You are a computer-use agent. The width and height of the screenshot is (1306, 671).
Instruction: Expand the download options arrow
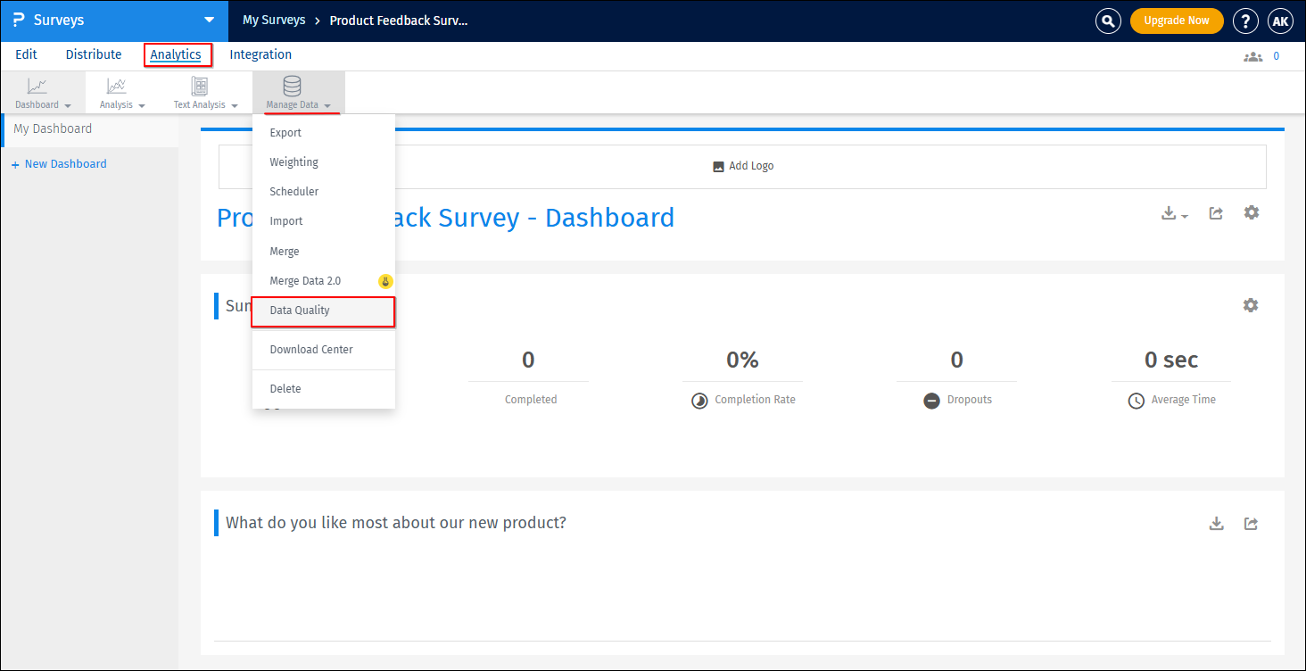tap(1185, 216)
